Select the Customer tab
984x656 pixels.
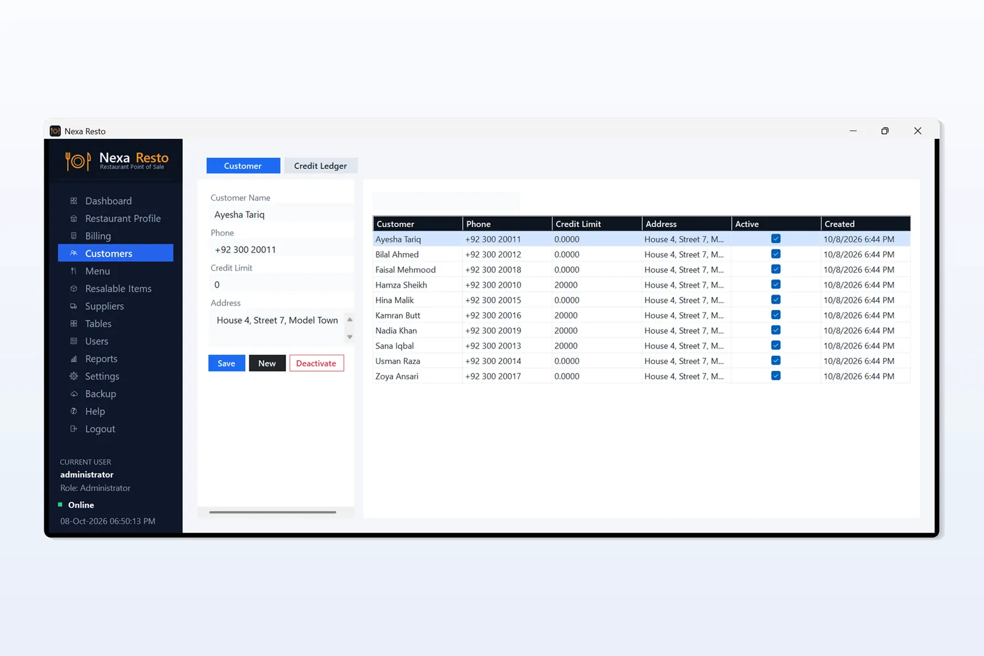(243, 166)
